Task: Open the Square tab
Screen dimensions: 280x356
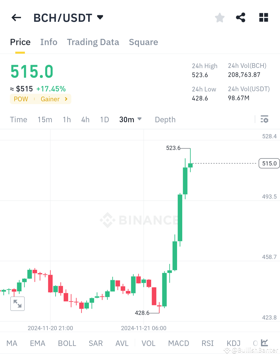Action: [143, 42]
